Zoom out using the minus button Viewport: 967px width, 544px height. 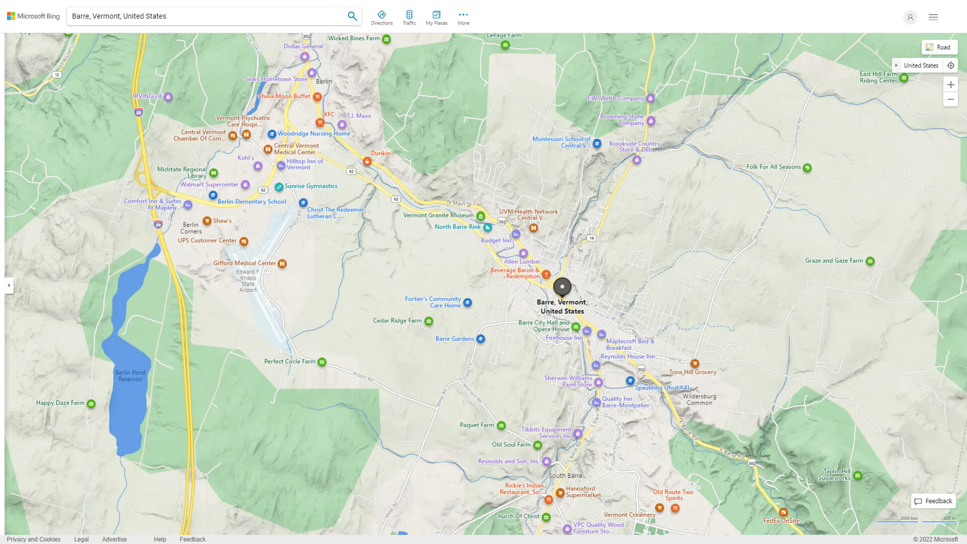point(951,99)
